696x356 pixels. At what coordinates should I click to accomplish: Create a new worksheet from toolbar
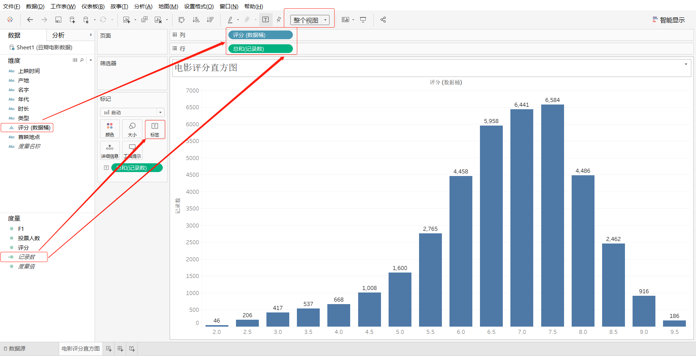click(127, 20)
